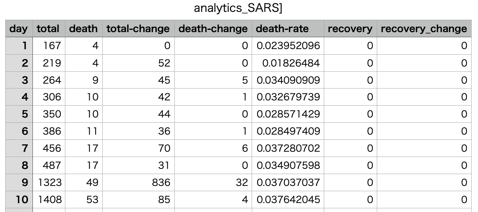Select the 'total' column header

[x=49, y=29]
